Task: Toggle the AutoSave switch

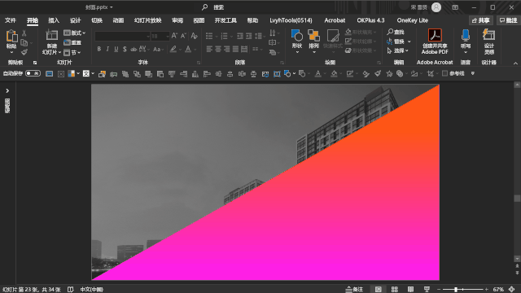Action: point(33,73)
